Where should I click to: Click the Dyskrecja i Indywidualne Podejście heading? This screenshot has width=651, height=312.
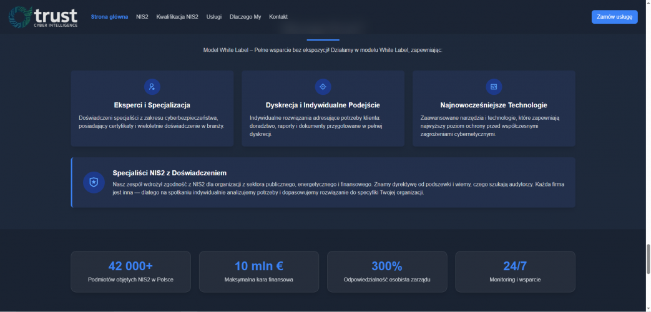tap(323, 105)
